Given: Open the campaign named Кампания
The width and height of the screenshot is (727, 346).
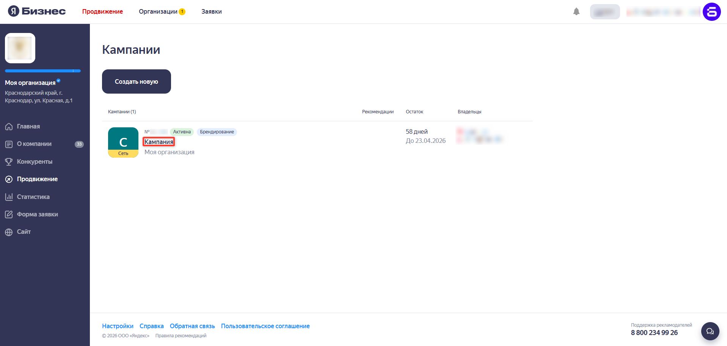Looking at the screenshot, I should [x=159, y=142].
